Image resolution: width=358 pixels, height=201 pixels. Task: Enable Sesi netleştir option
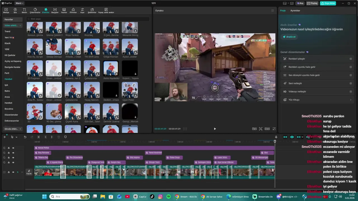tap(351, 83)
